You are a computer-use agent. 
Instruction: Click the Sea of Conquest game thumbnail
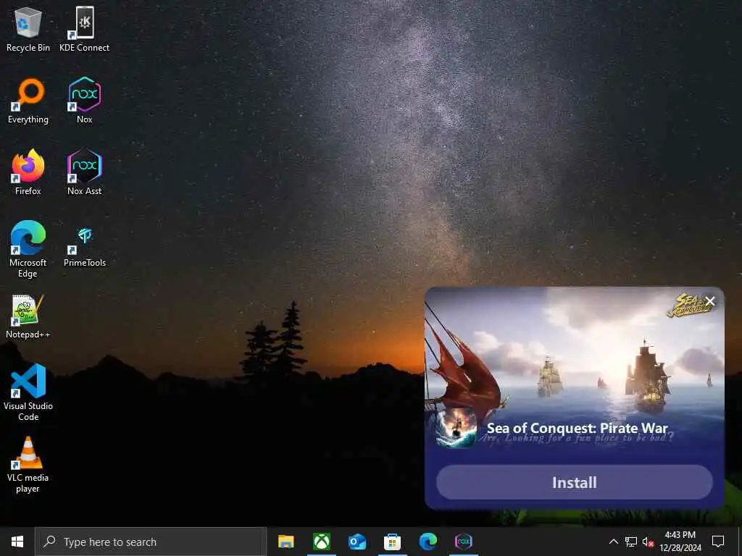click(x=457, y=429)
